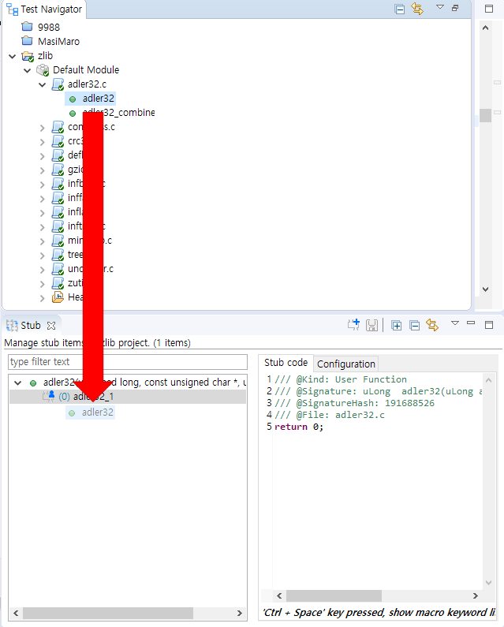Click the Test Navigator tab icon
This screenshot has width=504, height=627.
12,9
